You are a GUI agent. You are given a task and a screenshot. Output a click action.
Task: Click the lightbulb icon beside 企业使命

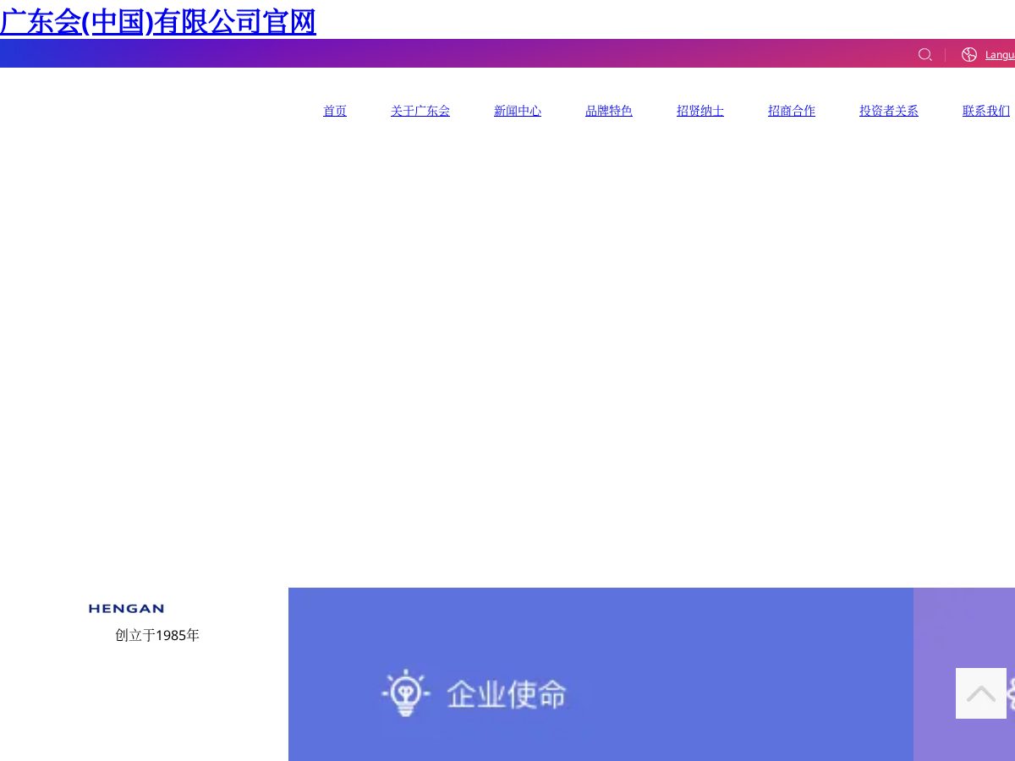tap(406, 693)
